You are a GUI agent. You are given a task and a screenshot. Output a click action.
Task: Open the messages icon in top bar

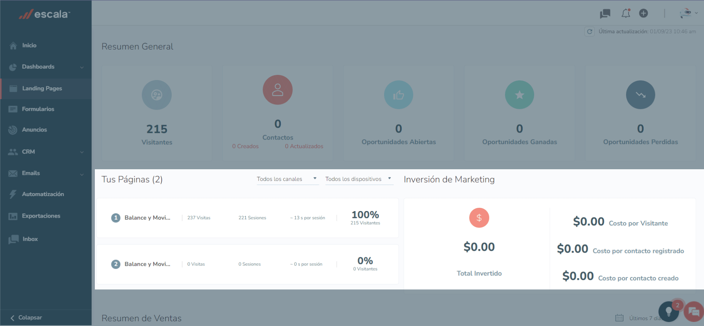click(605, 14)
